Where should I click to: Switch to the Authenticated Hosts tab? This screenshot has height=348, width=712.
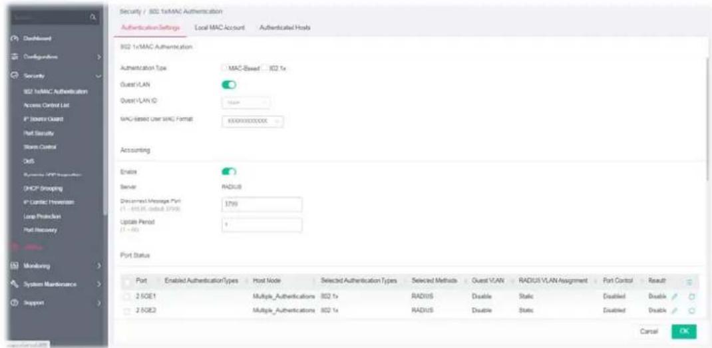285,28
